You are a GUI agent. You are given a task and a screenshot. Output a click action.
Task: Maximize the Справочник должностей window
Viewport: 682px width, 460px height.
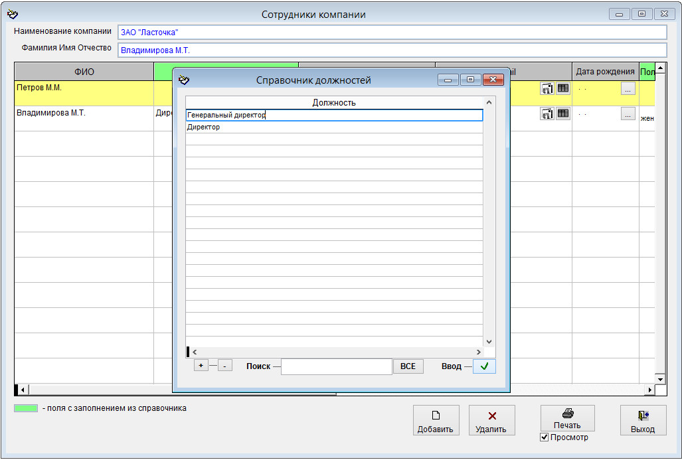[x=471, y=80]
